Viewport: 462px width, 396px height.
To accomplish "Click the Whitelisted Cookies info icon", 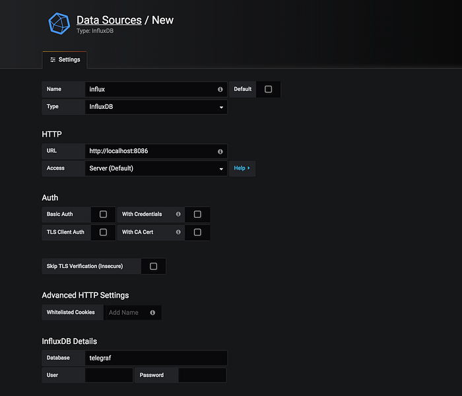I will (152, 313).
